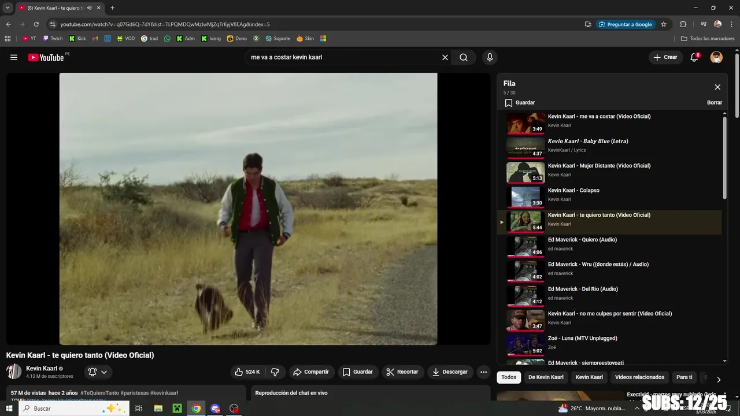Open Chrome extensions puzzle icon

coord(683,24)
